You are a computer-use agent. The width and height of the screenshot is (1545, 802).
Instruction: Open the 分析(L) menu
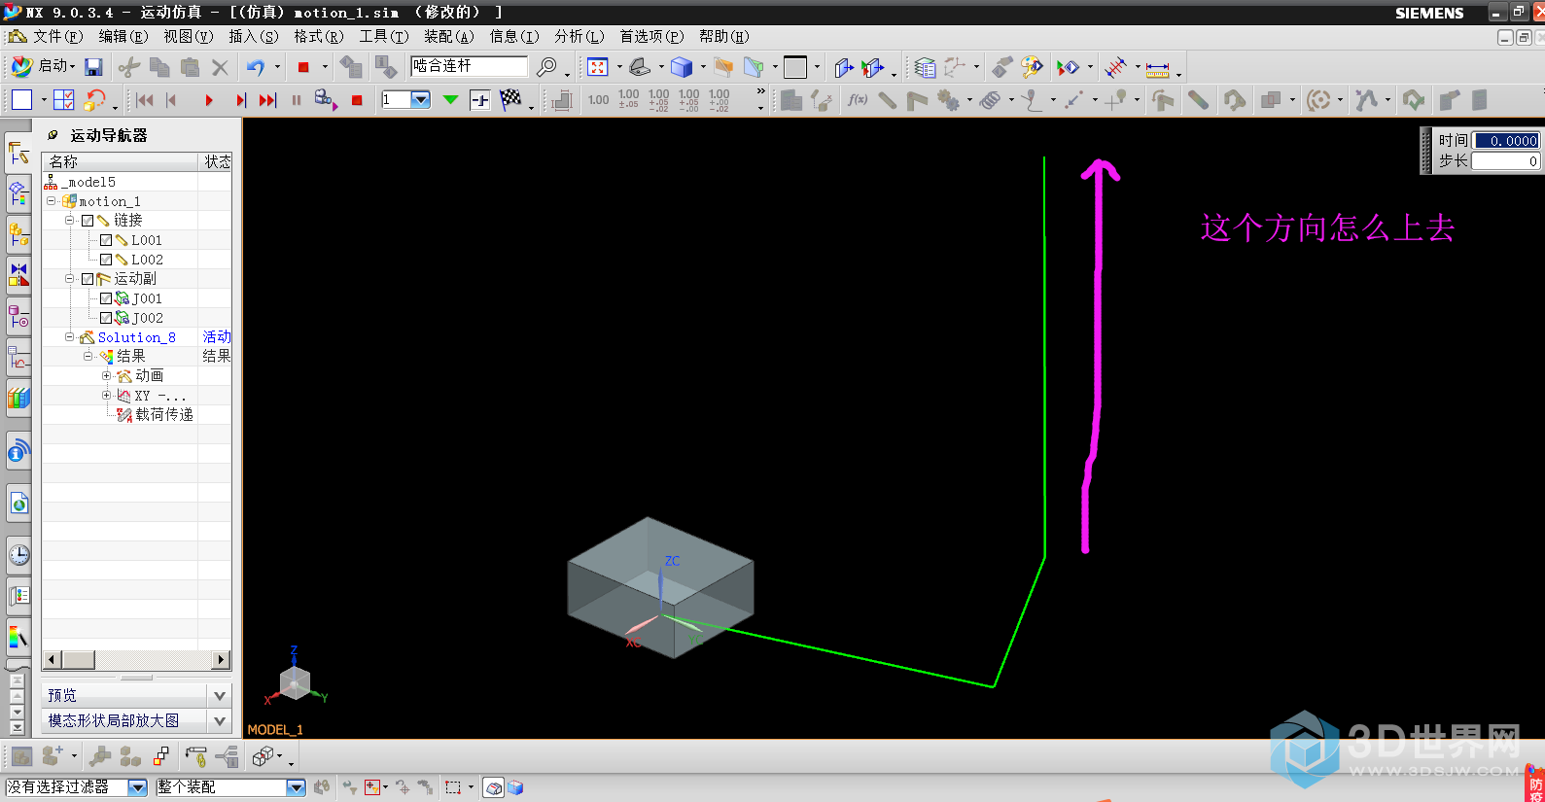pyautogui.click(x=579, y=36)
